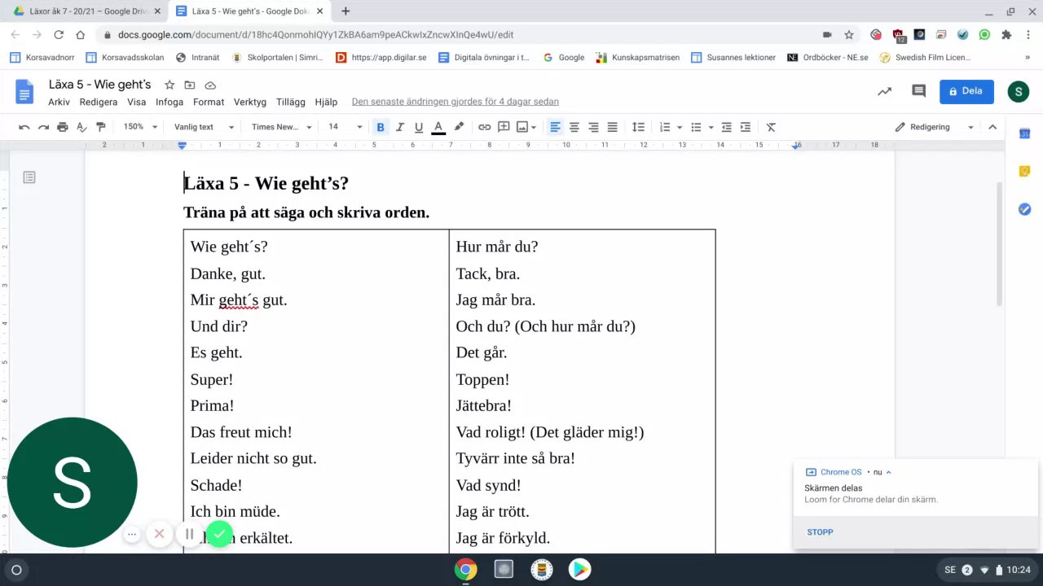Image resolution: width=1043 pixels, height=586 pixels.
Task: Show the document outline panel
Action: [29, 177]
